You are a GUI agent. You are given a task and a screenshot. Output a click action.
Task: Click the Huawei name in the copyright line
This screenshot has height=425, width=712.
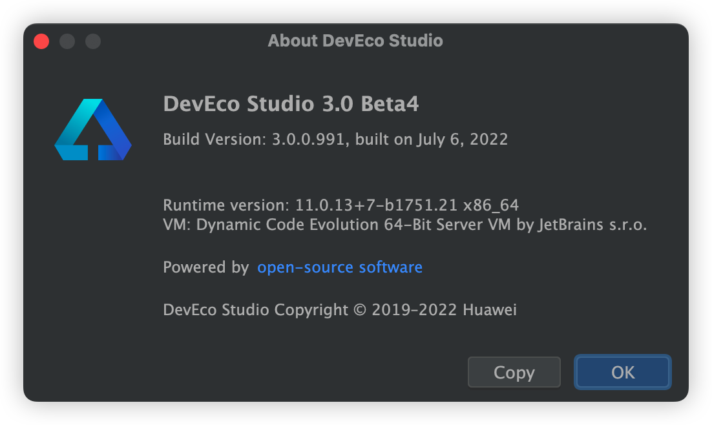490,310
